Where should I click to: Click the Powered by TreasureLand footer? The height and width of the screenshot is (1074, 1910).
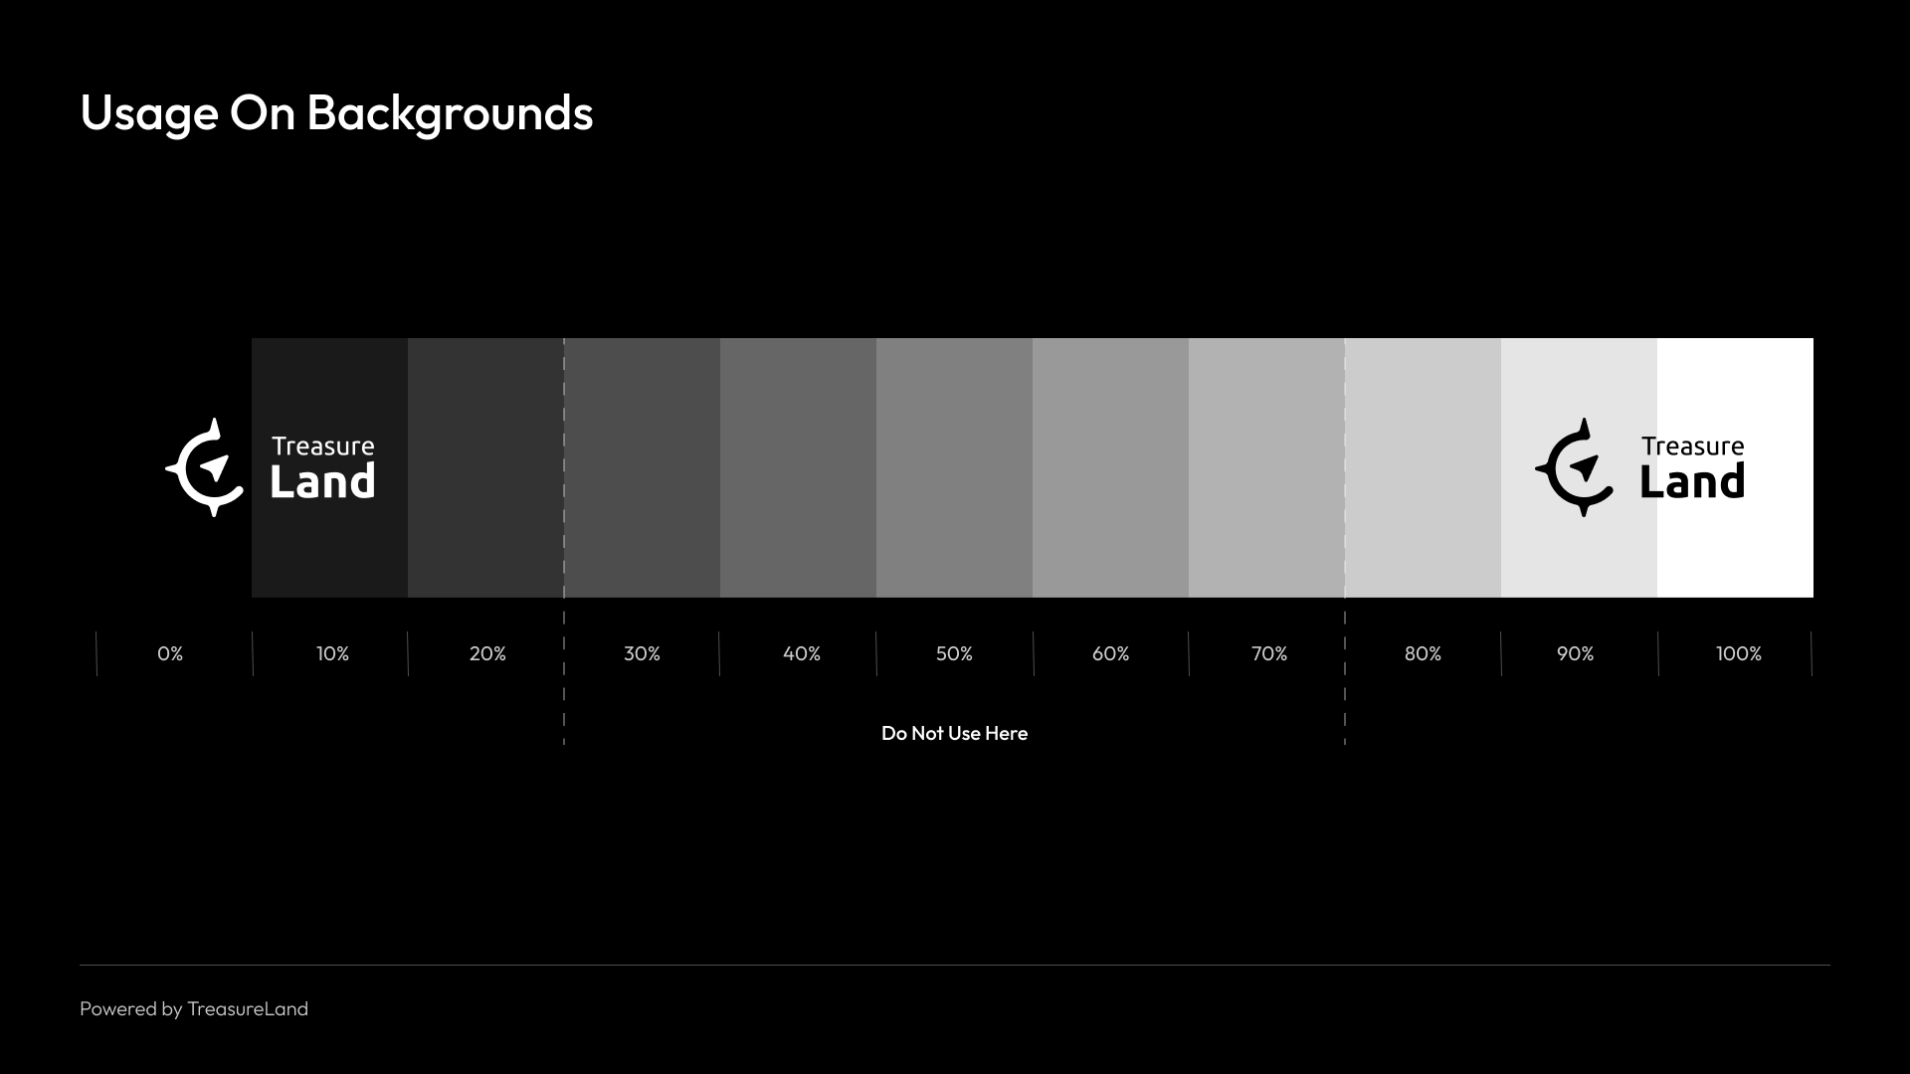(194, 1009)
